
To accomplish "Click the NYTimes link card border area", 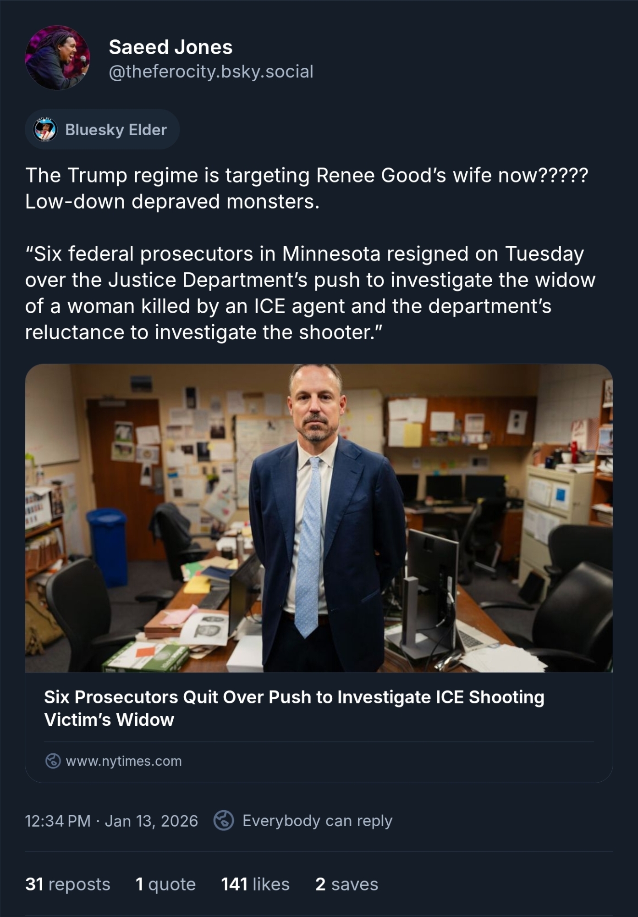I will click(x=319, y=573).
